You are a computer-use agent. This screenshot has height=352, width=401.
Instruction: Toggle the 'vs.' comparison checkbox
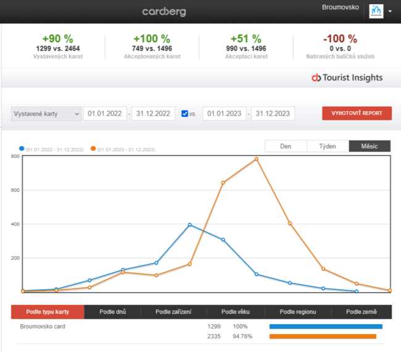[185, 114]
